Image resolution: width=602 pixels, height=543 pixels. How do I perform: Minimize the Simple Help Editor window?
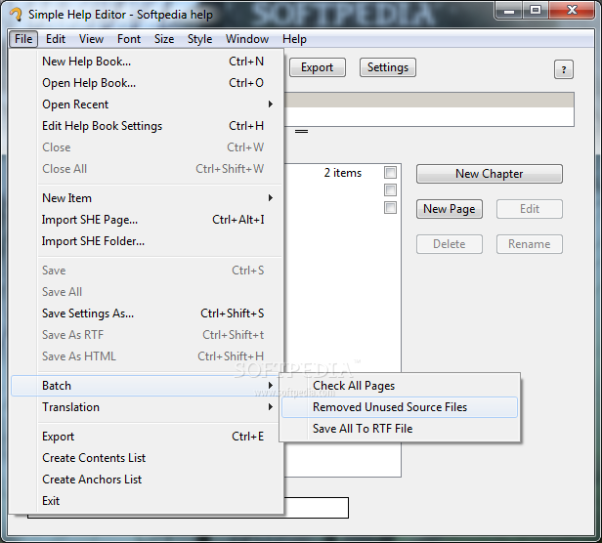click(x=509, y=11)
